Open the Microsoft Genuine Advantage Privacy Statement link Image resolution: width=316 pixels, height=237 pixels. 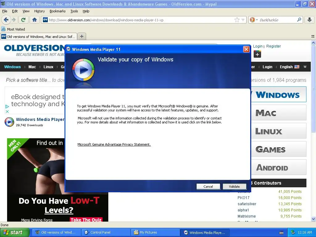click(x=114, y=144)
